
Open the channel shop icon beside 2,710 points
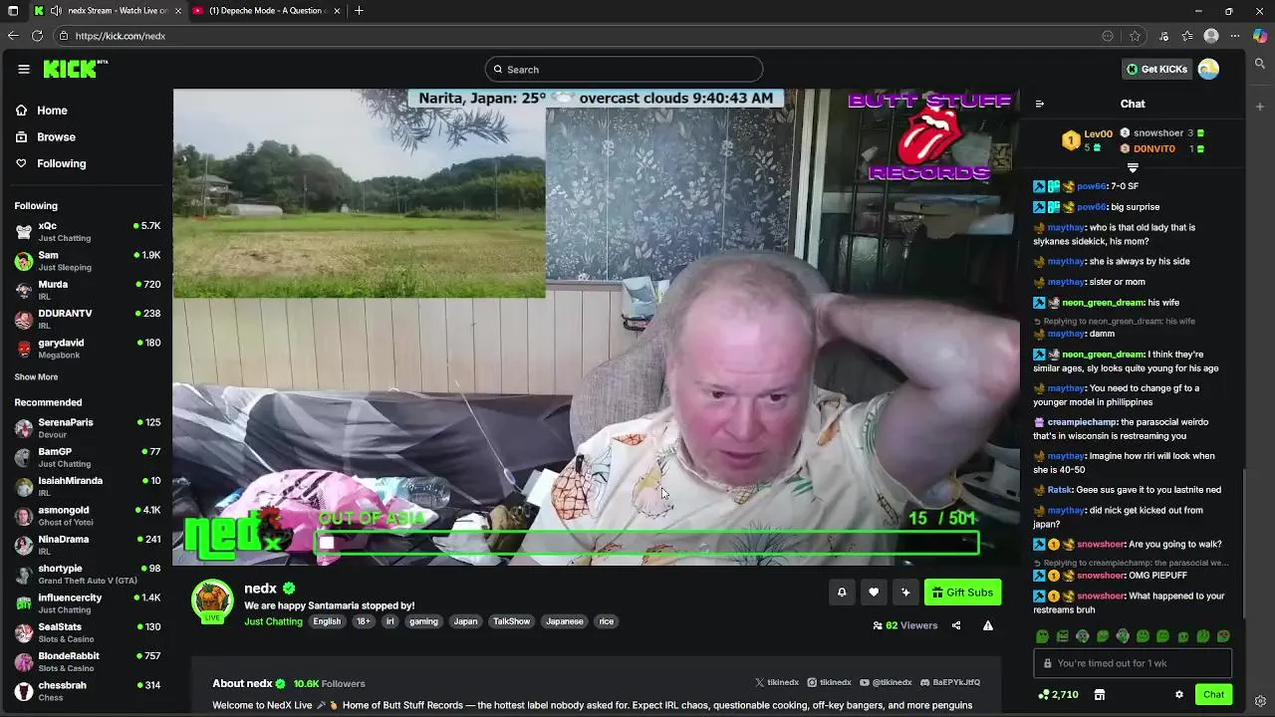[x=1100, y=695]
